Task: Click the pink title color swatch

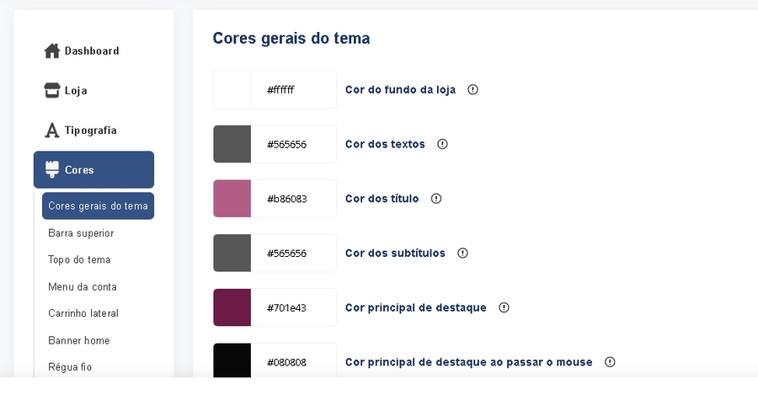Action: 232,199
